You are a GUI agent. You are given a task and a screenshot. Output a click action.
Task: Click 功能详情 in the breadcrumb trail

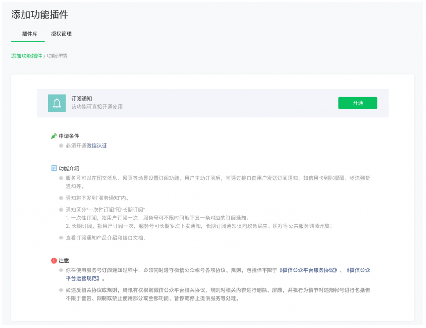pyautogui.click(x=58, y=55)
